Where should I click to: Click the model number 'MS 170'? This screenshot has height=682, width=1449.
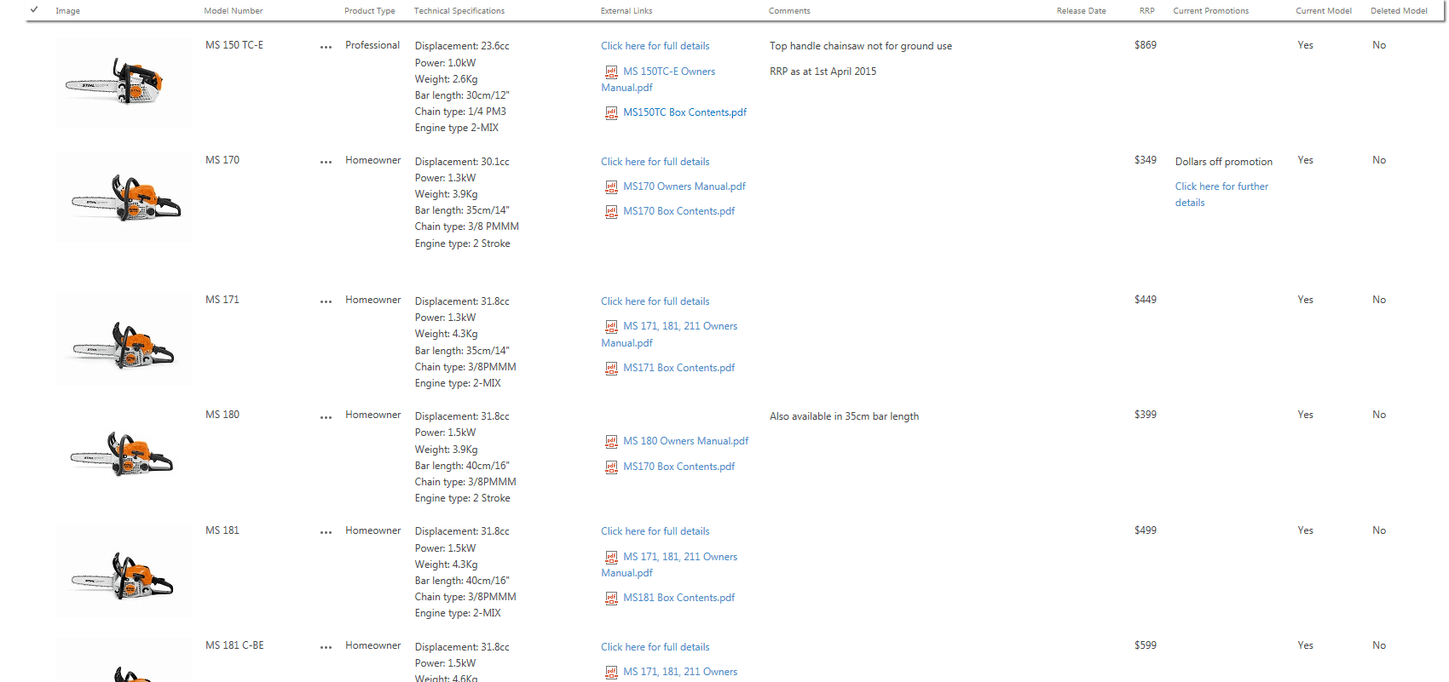pyautogui.click(x=222, y=160)
